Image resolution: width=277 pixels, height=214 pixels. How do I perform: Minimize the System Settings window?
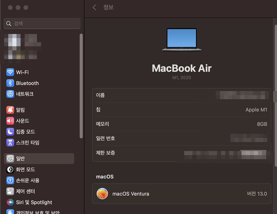18,7
